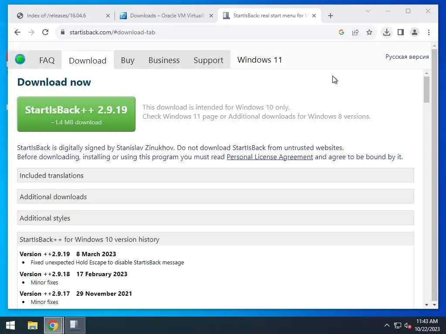Image resolution: width=446 pixels, height=334 pixels.
Task: Click 'Fixed unexpected Hold Escape' changelog line
Action: [107, 263]
